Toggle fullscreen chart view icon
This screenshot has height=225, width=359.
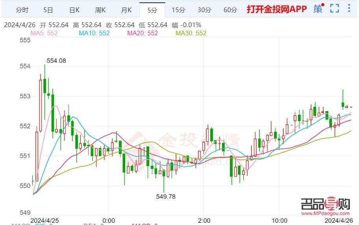[335, 9]
